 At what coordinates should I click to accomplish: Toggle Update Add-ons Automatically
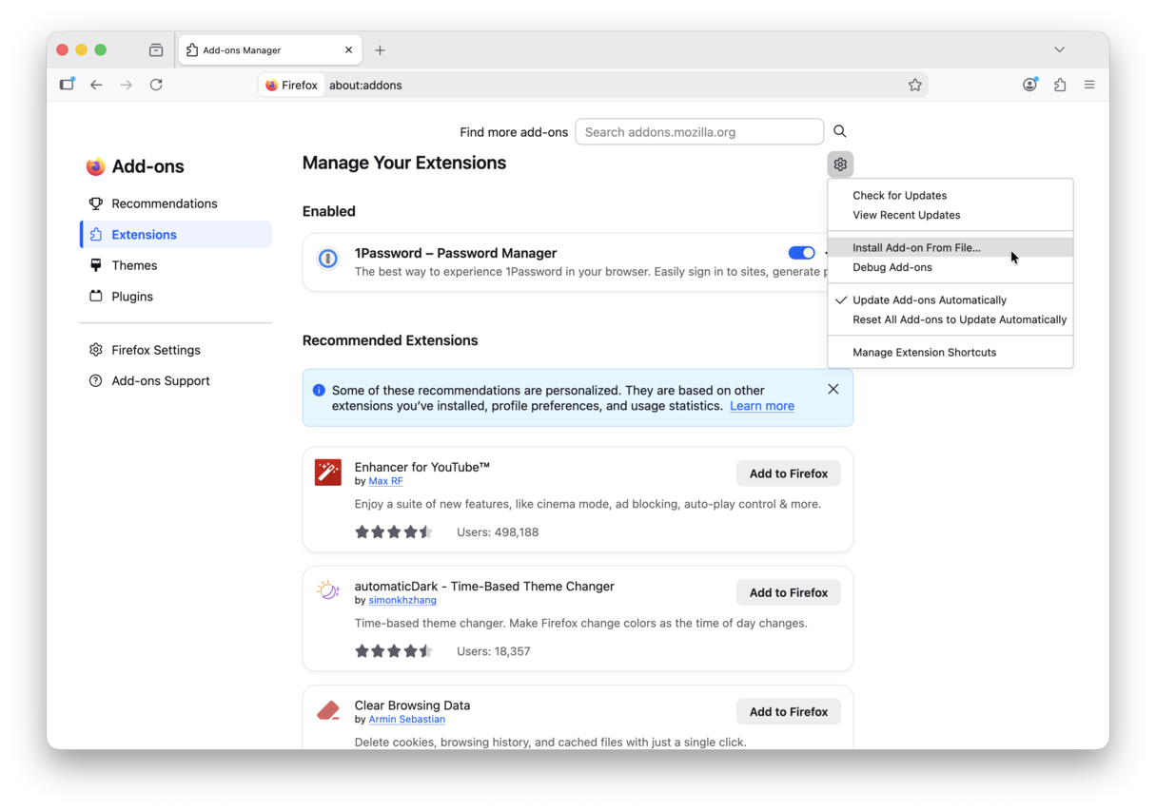(950, 299)
